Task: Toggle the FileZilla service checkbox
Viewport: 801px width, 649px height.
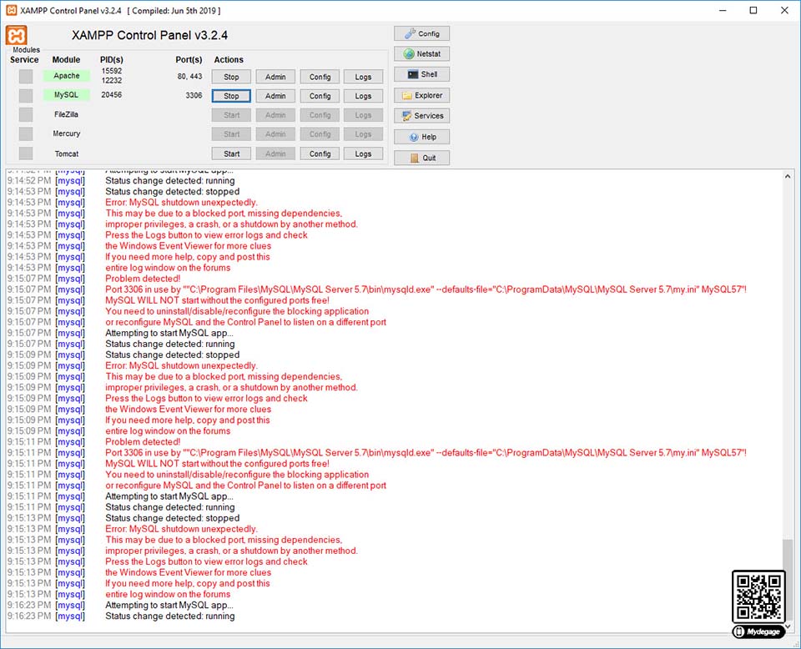Action: 26,114
